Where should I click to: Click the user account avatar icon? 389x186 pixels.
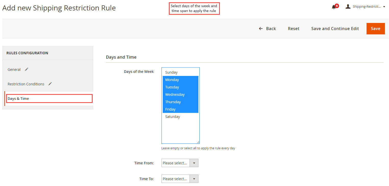[x=348, y=7]
